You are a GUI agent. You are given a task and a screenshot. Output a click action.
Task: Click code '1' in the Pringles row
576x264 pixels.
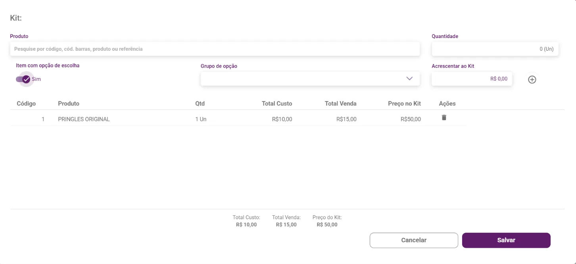(x=43, y=119)
